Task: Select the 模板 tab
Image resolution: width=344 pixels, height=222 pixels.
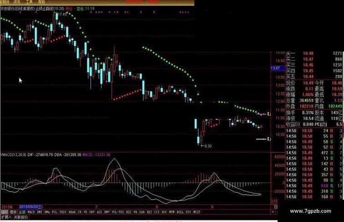Action: pos(13,212)
